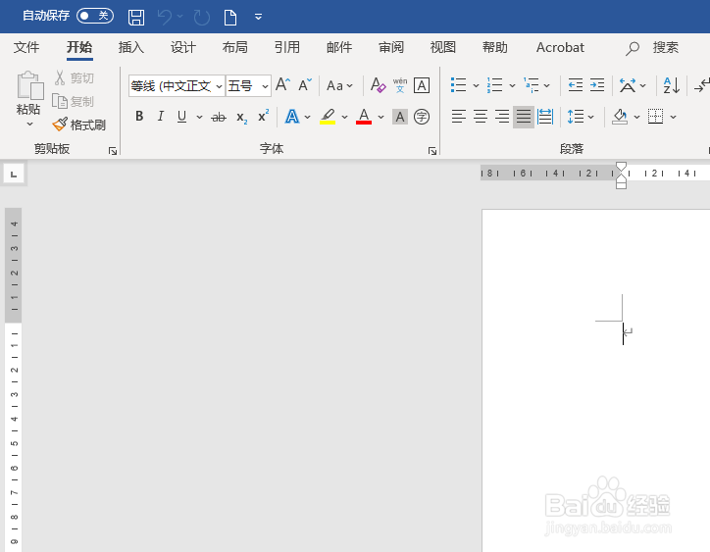Image resolution: width=710 pixels, height=552 pixels.
Task: Click the Redo icon
Action: tap(201, 18)
